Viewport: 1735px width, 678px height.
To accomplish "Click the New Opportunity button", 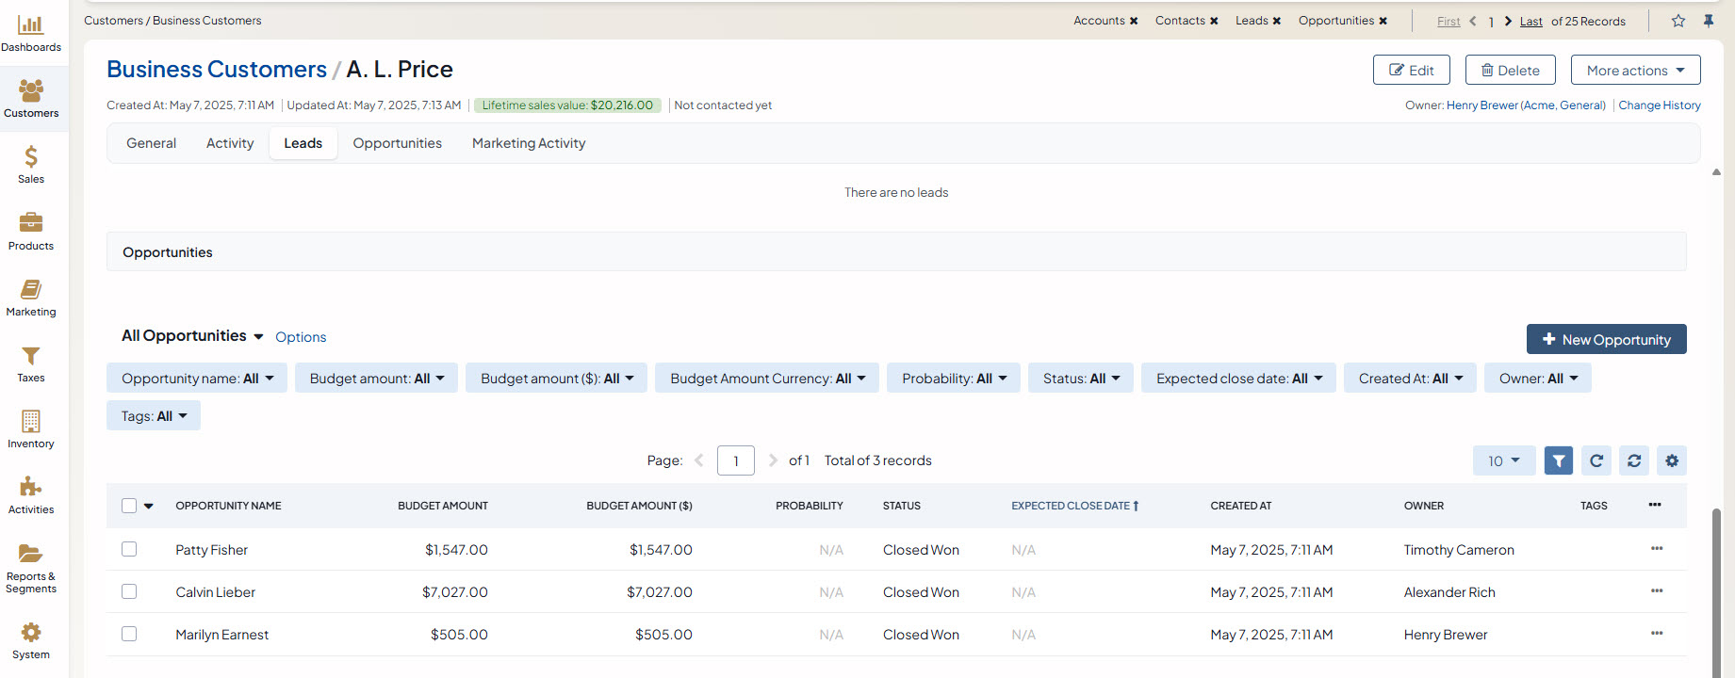I will 1606,339.
